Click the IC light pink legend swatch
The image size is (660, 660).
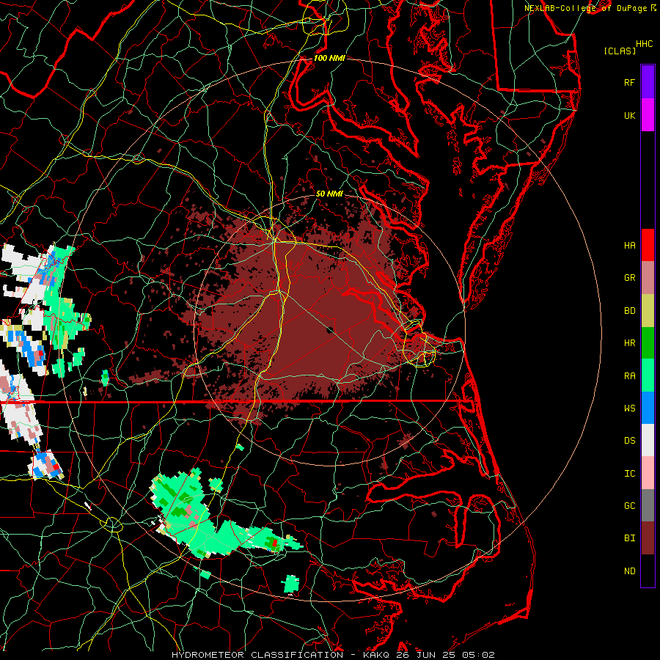pyautogui.click(x=648, y=473)
